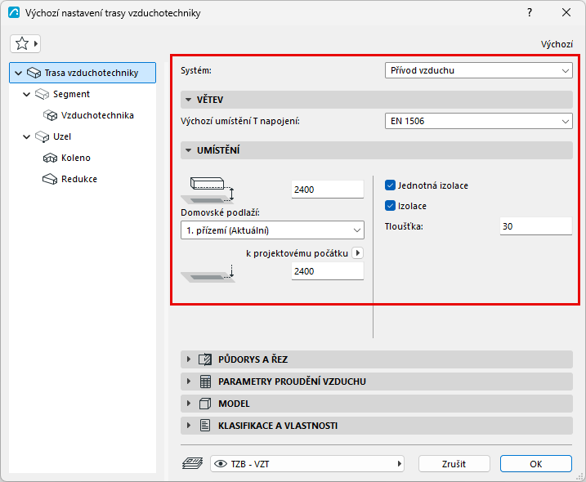Collapse the Segment tree node
The width and height of the screenshot is (586, 482).
click(26, 94)
